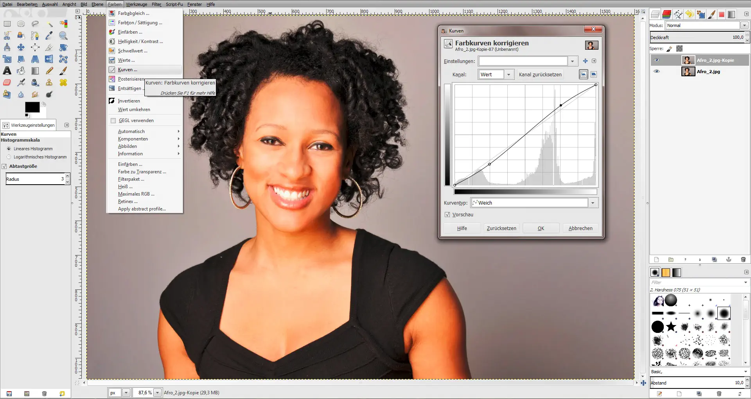The image size is (751, 399).
Task: Select Logarithmisches Histogramm radio button
Action: [9, 157]
